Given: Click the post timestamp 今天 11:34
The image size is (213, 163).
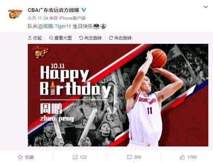Looking at the screenshot, I should click(38, 18).
